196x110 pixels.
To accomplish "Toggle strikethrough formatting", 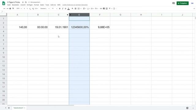I will 66,9.
